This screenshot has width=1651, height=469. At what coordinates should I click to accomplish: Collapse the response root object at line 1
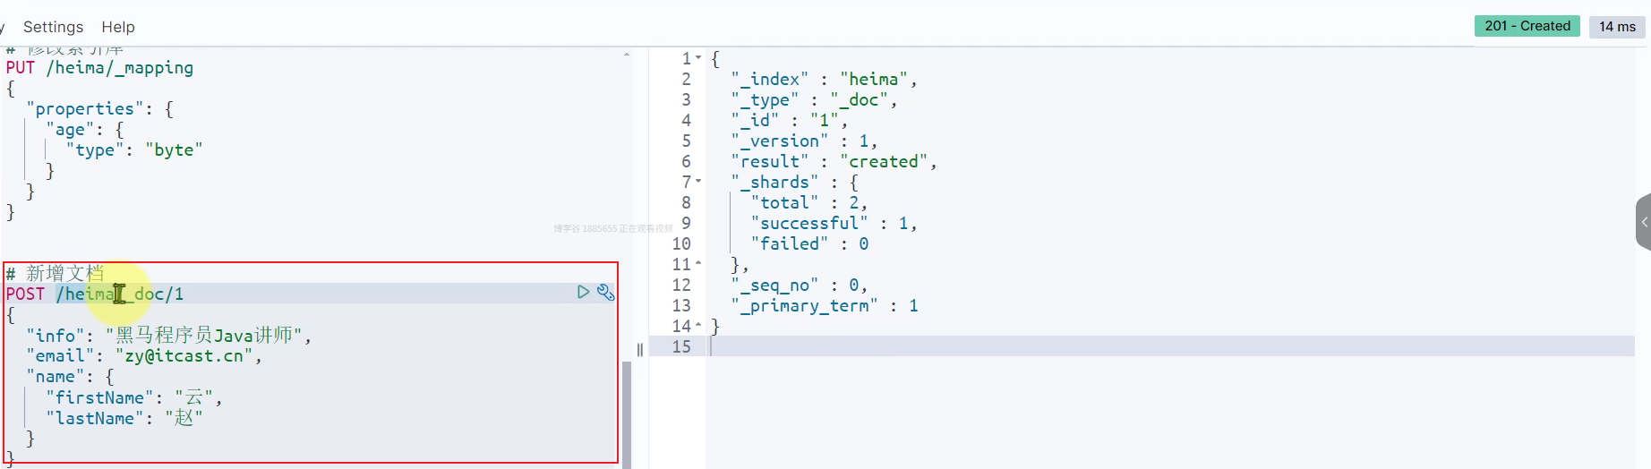pyautogui.click(x=698, y=58)
